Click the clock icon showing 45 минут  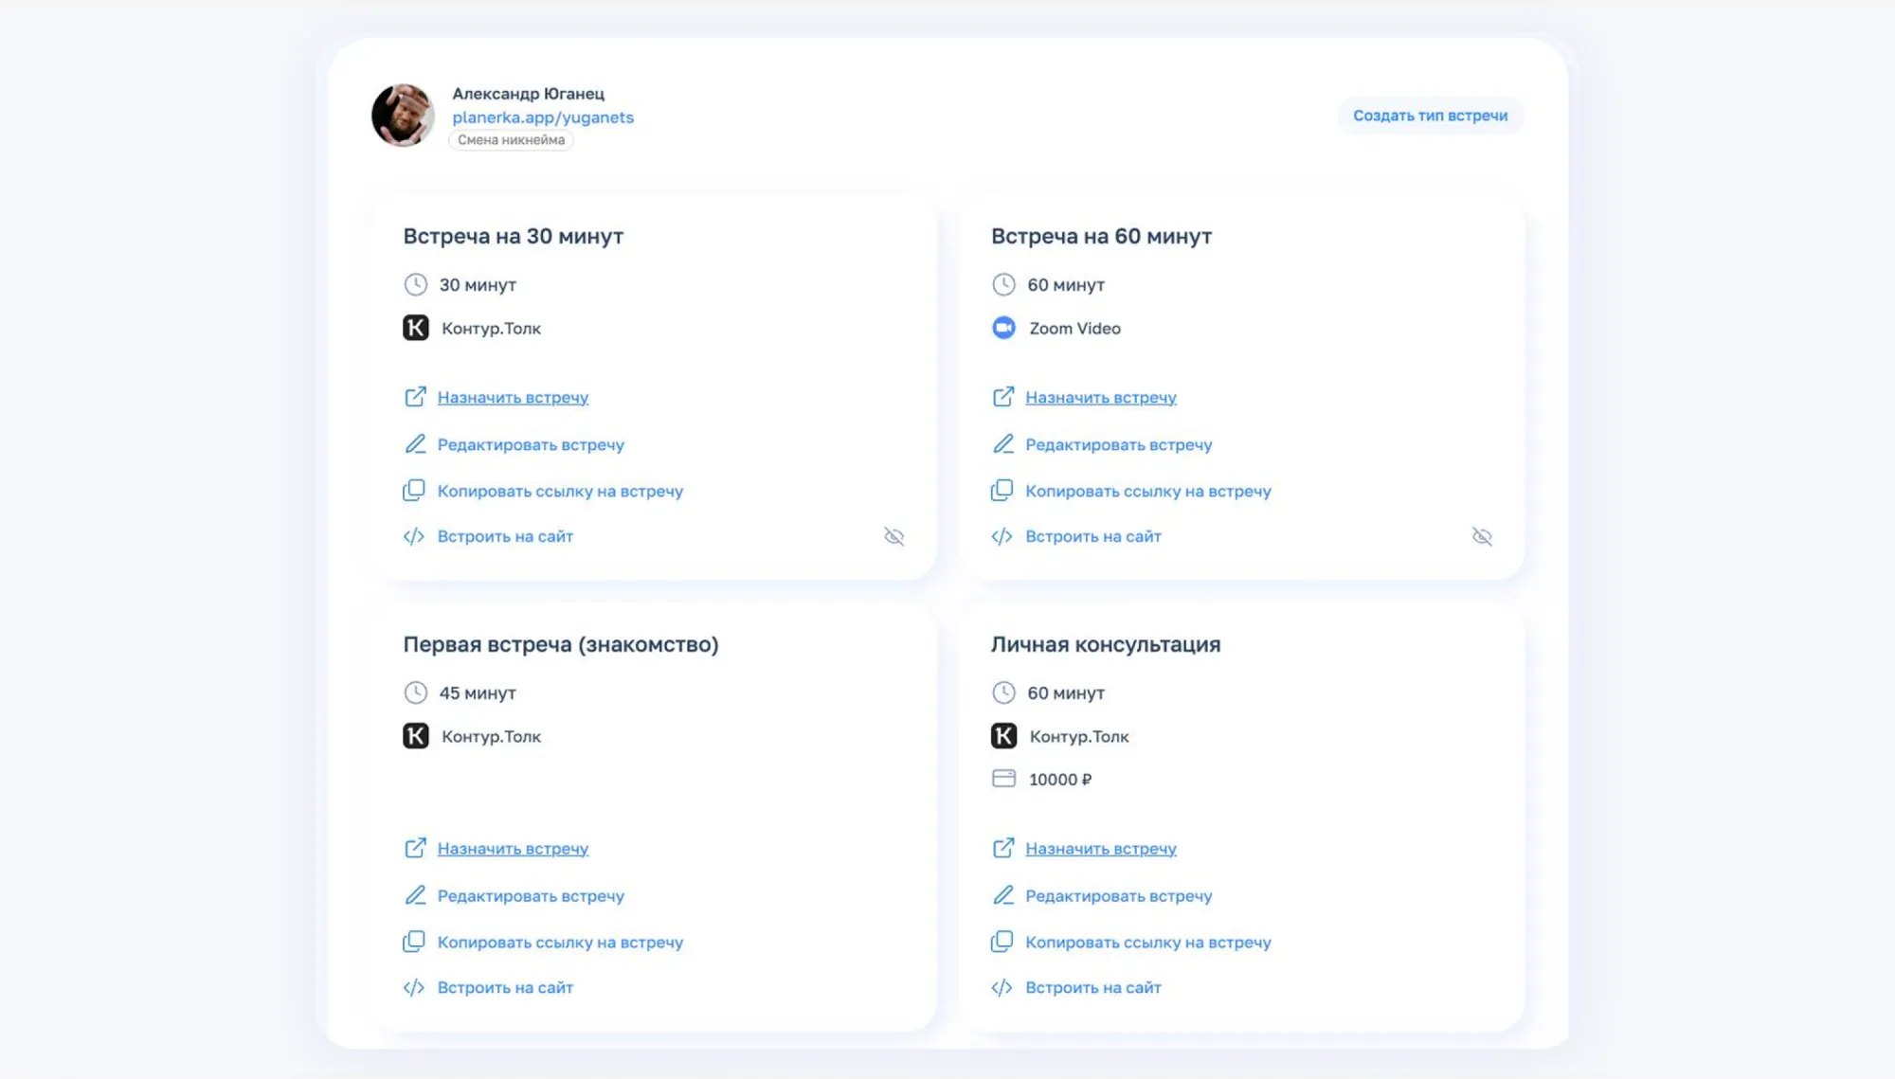[415, 692]
